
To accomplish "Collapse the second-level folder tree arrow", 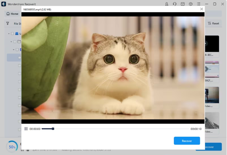I will [11, 42].
